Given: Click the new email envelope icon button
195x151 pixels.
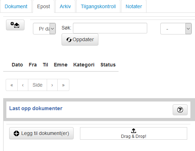Looking at the screenshot, I should pos(15,25).
